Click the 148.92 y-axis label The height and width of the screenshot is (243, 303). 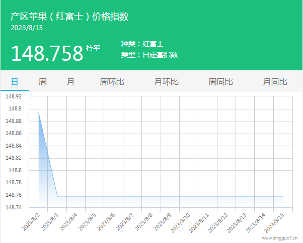click(14, 96)
